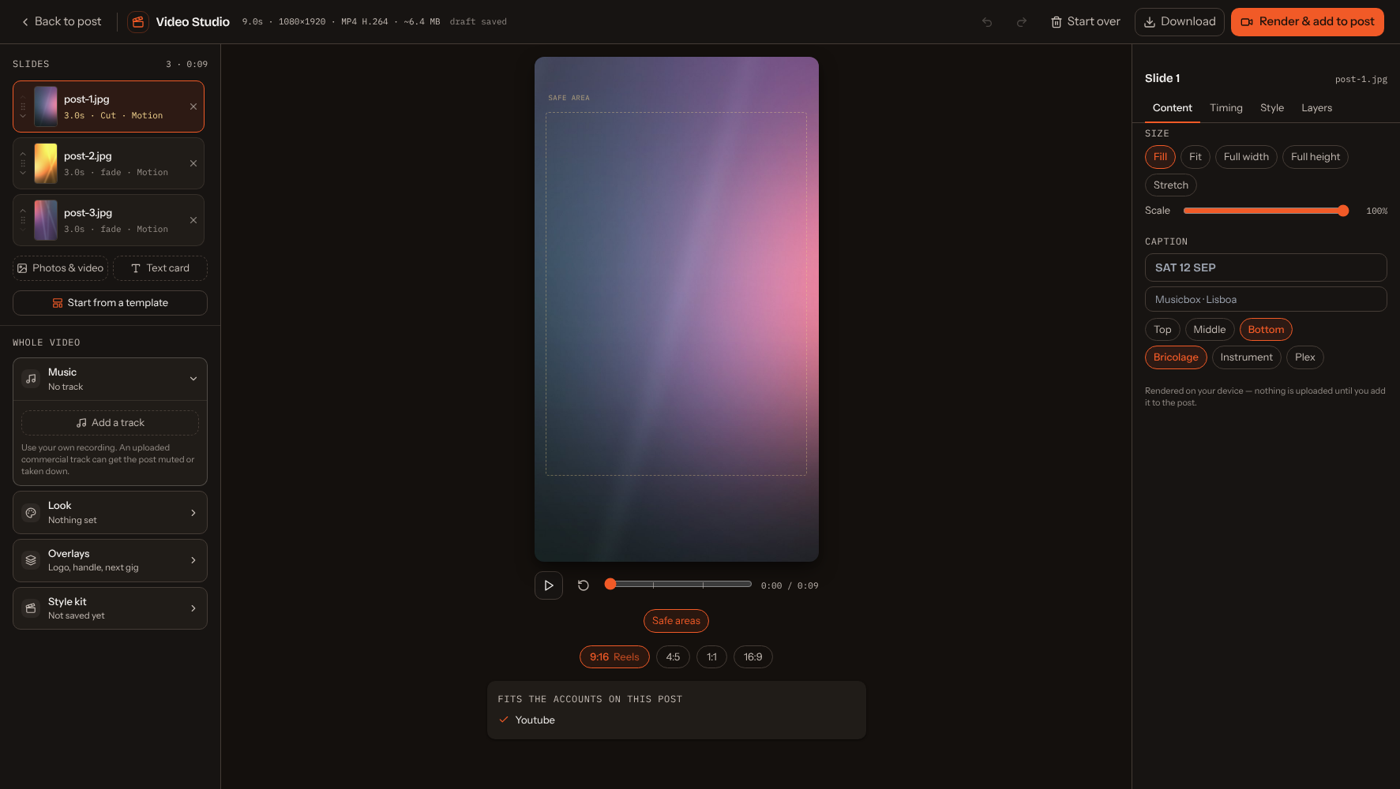The width and height of the screenshot is (1400, 789).
Task: Click the Look palette icon
Action: (31, 513)
